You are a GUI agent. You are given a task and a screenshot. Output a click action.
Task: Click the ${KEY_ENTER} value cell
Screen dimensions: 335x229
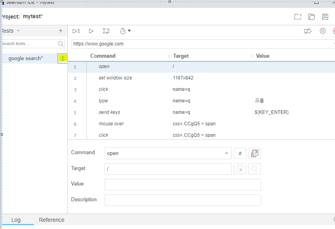click(272, 112)
